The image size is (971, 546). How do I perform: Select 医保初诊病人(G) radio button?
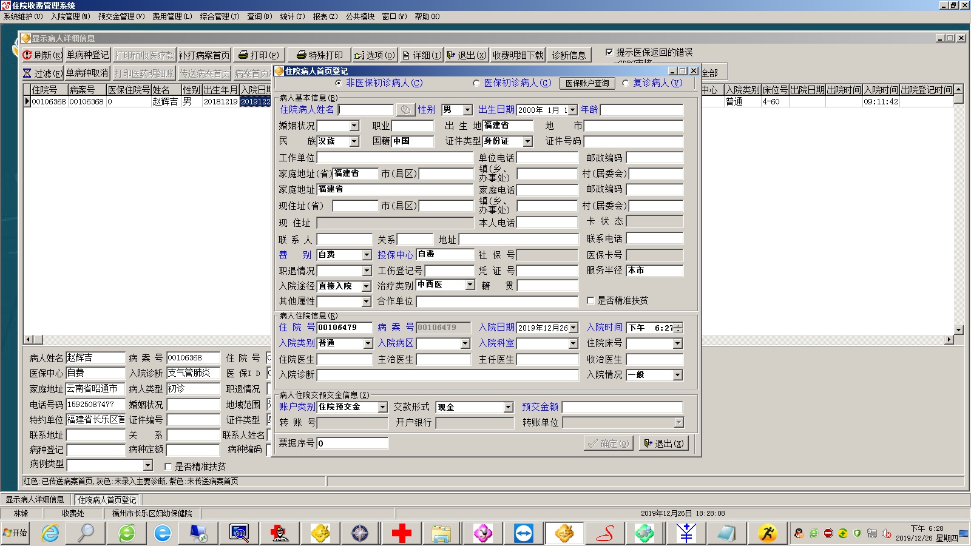tap(476, 83)
